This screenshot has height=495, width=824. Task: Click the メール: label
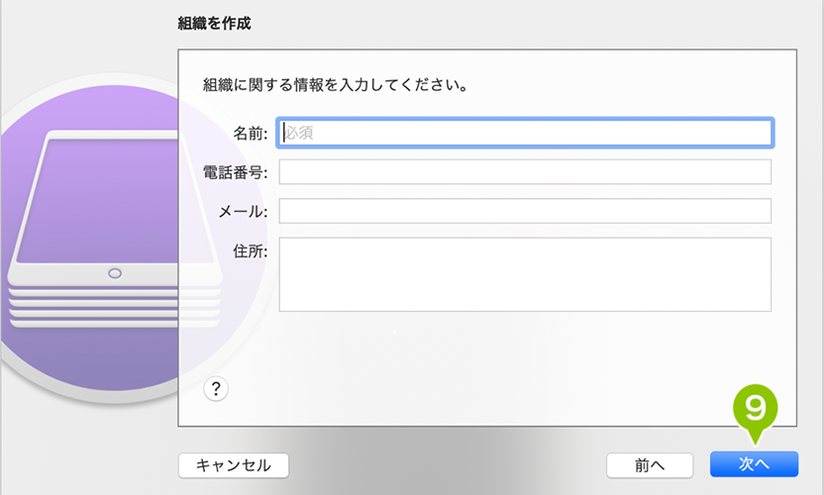point(243,212)
